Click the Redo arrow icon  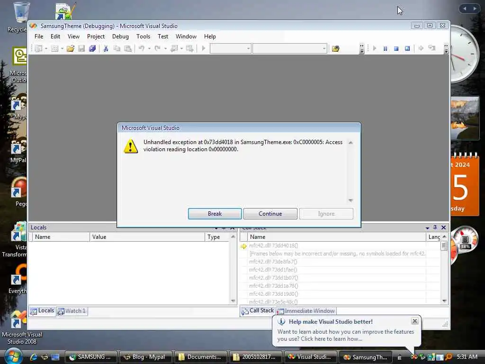[x=158, y=48]
